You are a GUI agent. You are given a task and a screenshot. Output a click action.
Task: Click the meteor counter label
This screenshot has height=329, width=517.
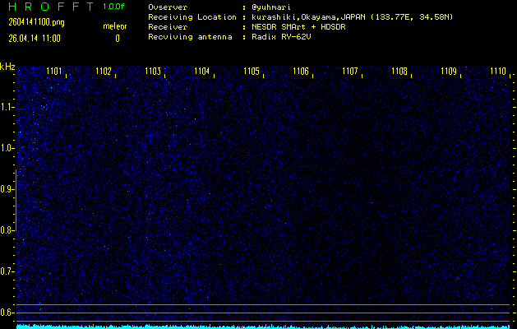point(115,26)
